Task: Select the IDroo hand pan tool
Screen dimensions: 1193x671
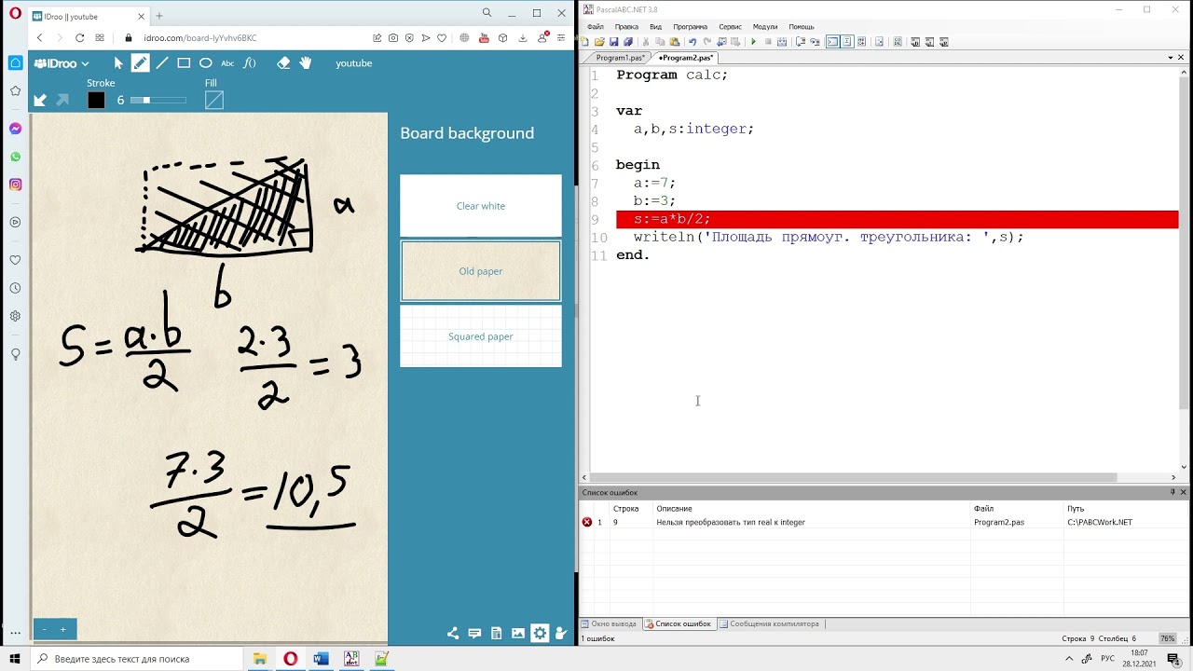Action: click(306, 63)
